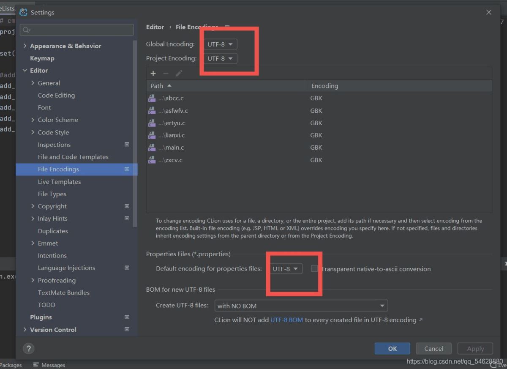This screenshot has height=369, width=507.
Task: Expand the Proofreading node
Action: pyautogui.click(x=33, y=280)
